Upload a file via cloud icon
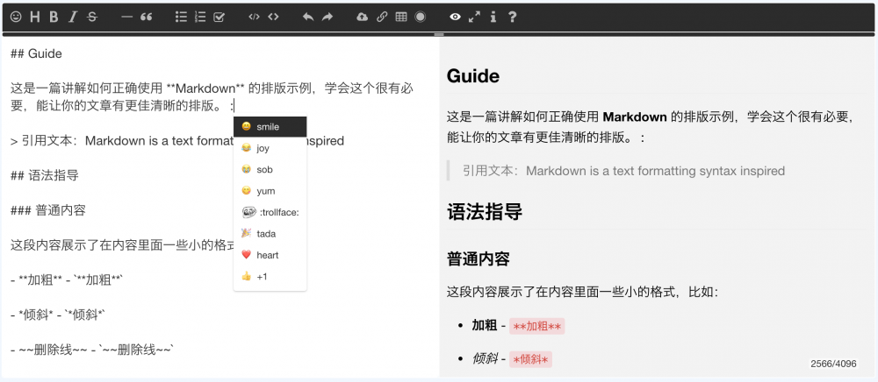Viewport: 878px width, 382px height. coord(363,17)
